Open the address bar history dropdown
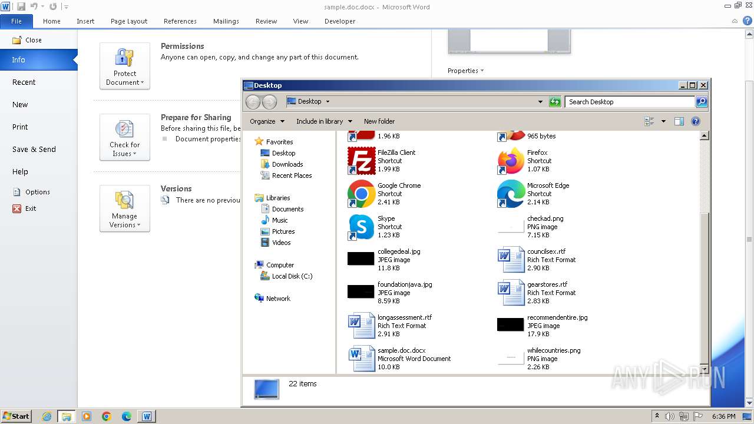Viewport: 754px width, 424px height. click(x=540, y=102)
